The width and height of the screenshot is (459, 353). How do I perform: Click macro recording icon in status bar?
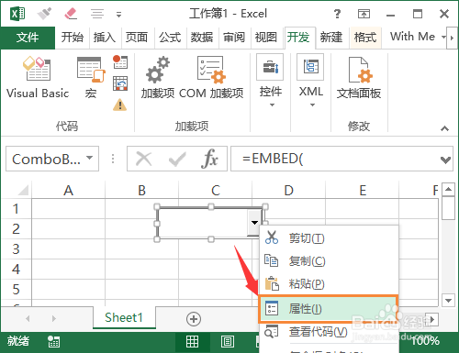[x=54, y=342]
